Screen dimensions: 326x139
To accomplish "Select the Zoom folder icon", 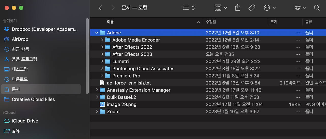I will [x=102, y=111].
